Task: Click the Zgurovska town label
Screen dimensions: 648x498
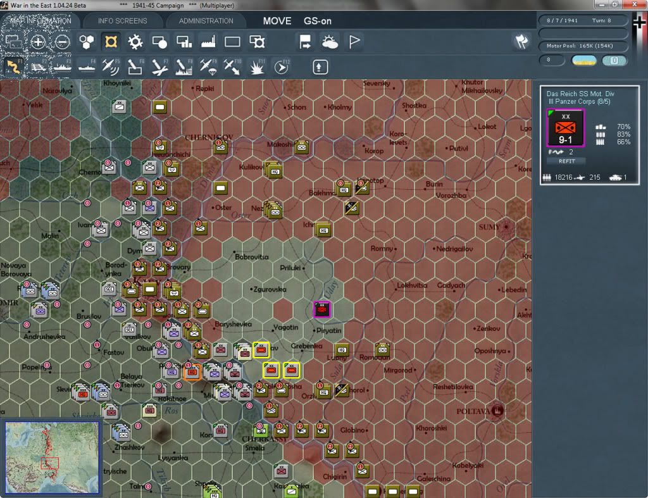Action: [x=270, y=289]
